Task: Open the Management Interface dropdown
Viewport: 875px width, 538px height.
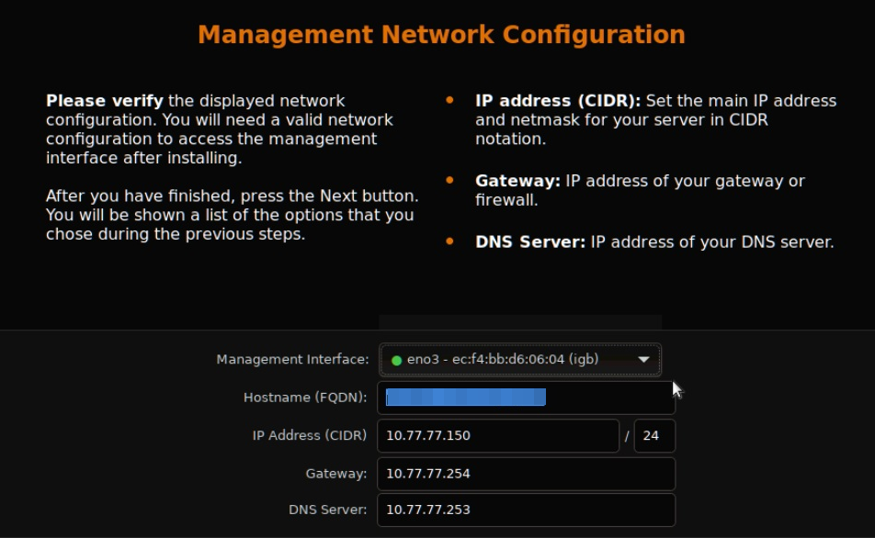Action: [519, 360]
